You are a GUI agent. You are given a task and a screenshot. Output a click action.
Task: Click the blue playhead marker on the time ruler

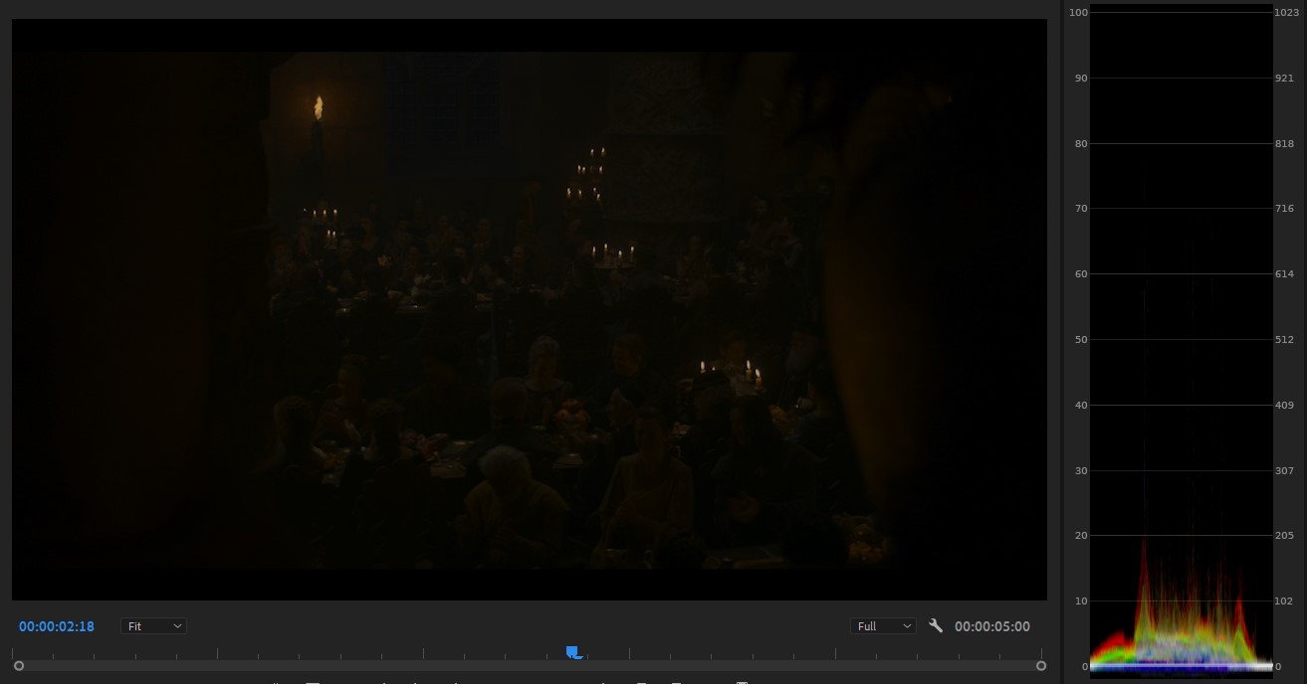[x=573, y=652]
